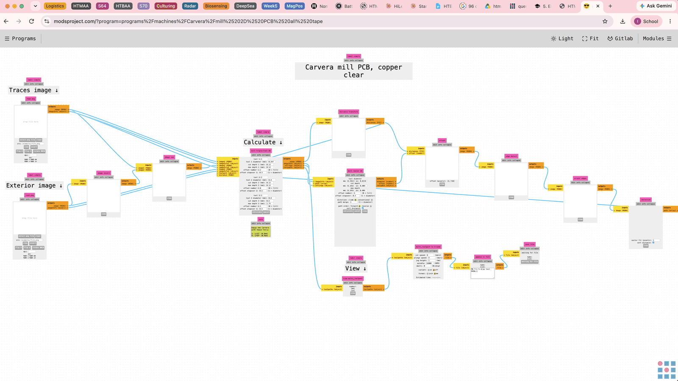Open the Programs hamburger menu
The width and height of the screenshot is (678, 381).
pos(20,39)
